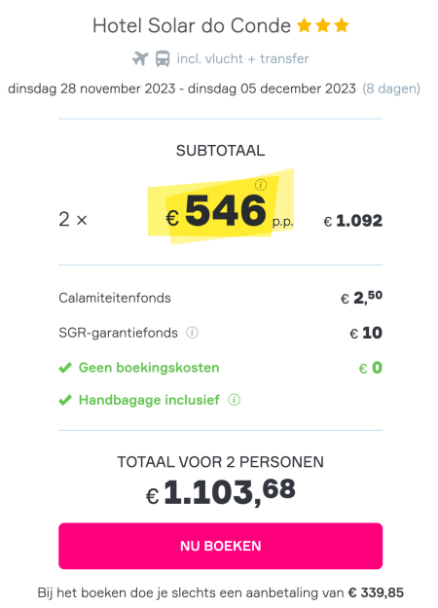438x608 pixels.
Task: Open Handbagage inclusief info icon
Action: (234, 400)
